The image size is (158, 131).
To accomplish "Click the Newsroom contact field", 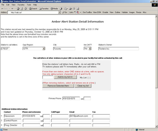I will tap(13, 116).
